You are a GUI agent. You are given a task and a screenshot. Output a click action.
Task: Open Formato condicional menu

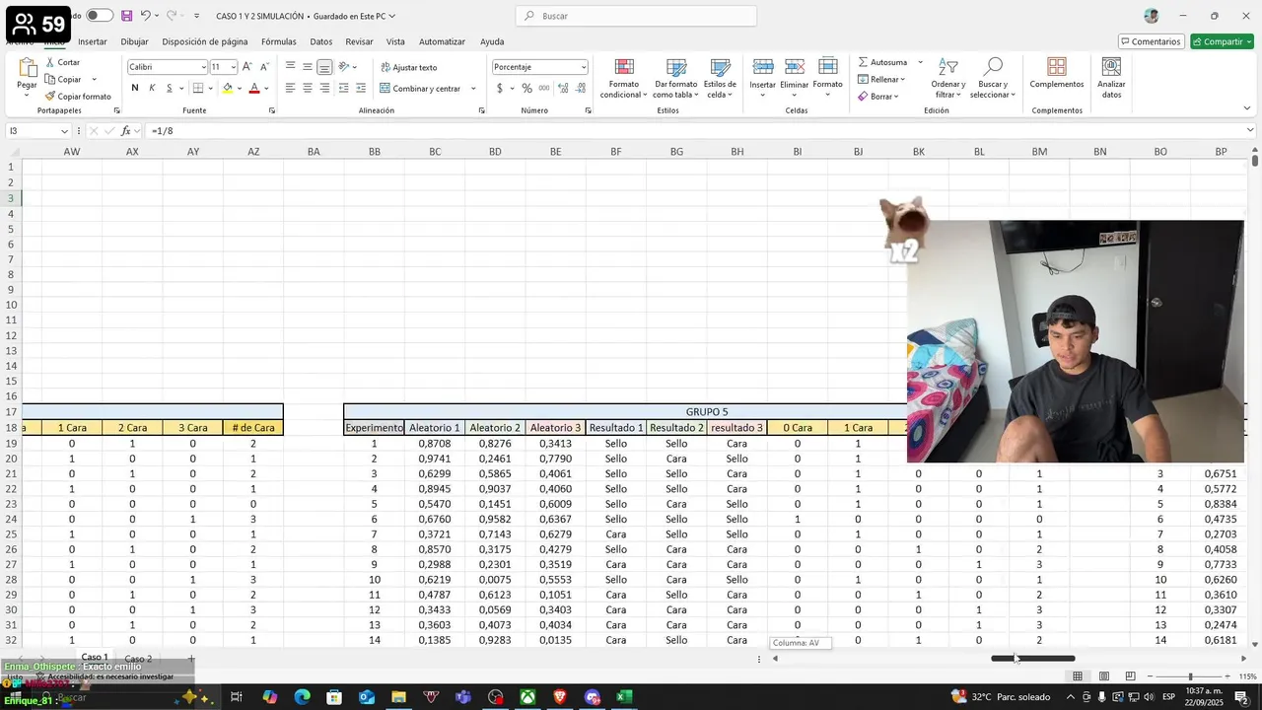[x=624, y=78]
